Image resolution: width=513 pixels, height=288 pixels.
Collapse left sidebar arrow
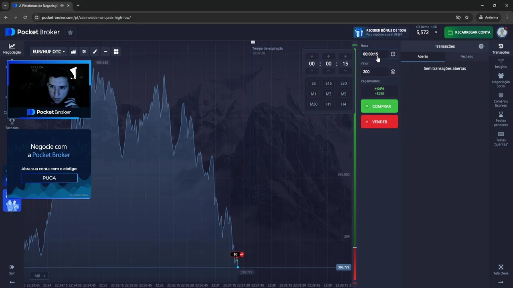(x=12, y=282)
